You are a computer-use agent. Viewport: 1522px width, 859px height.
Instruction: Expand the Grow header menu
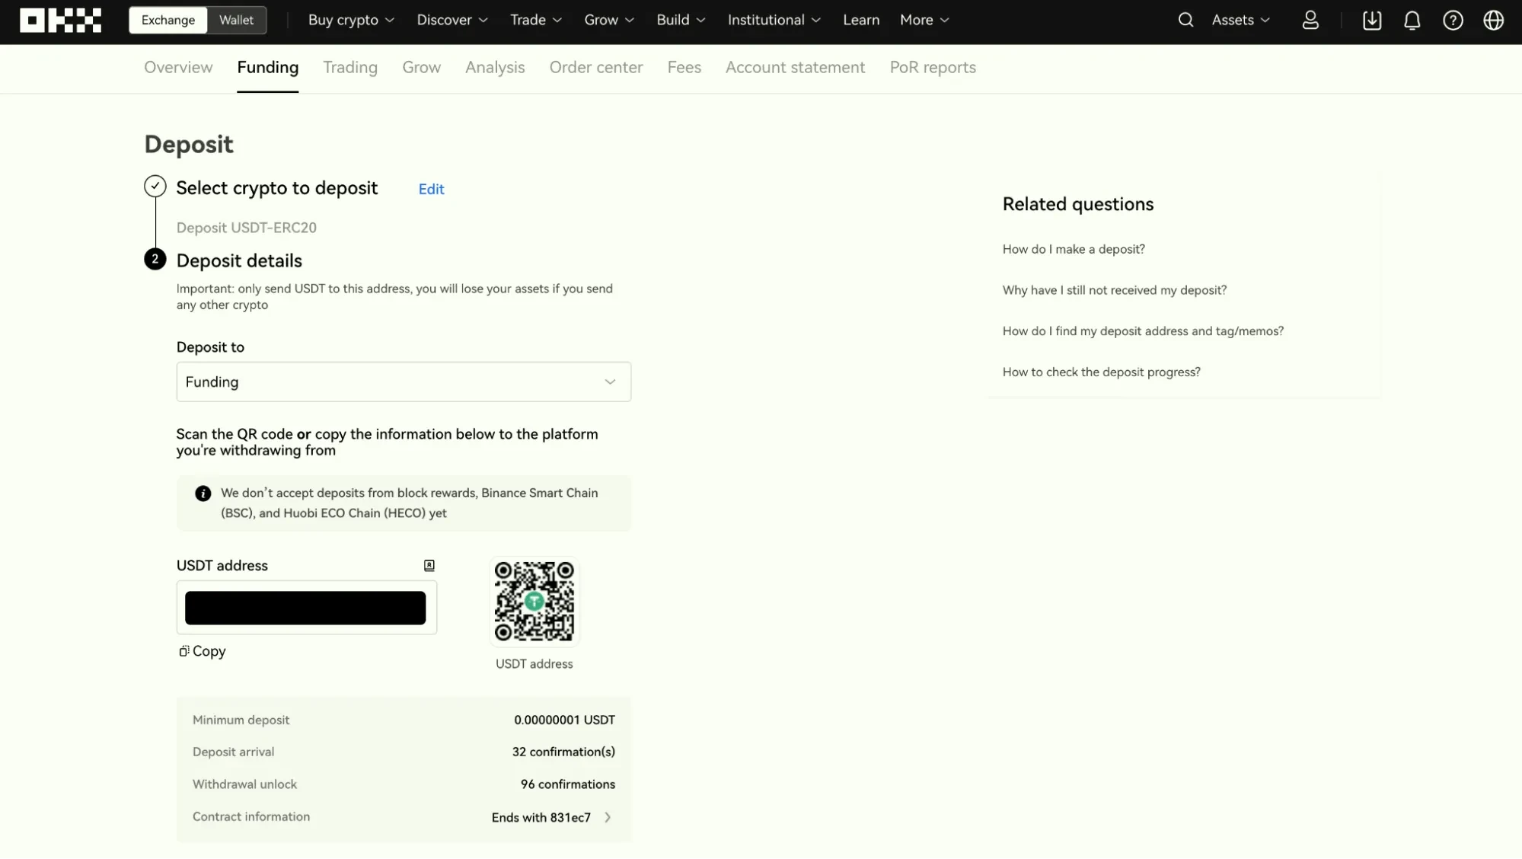(x=609, y=21)
